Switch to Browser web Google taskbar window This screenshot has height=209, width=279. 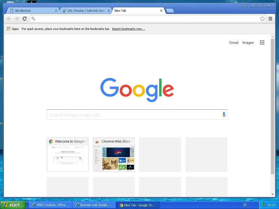point(94,205)
